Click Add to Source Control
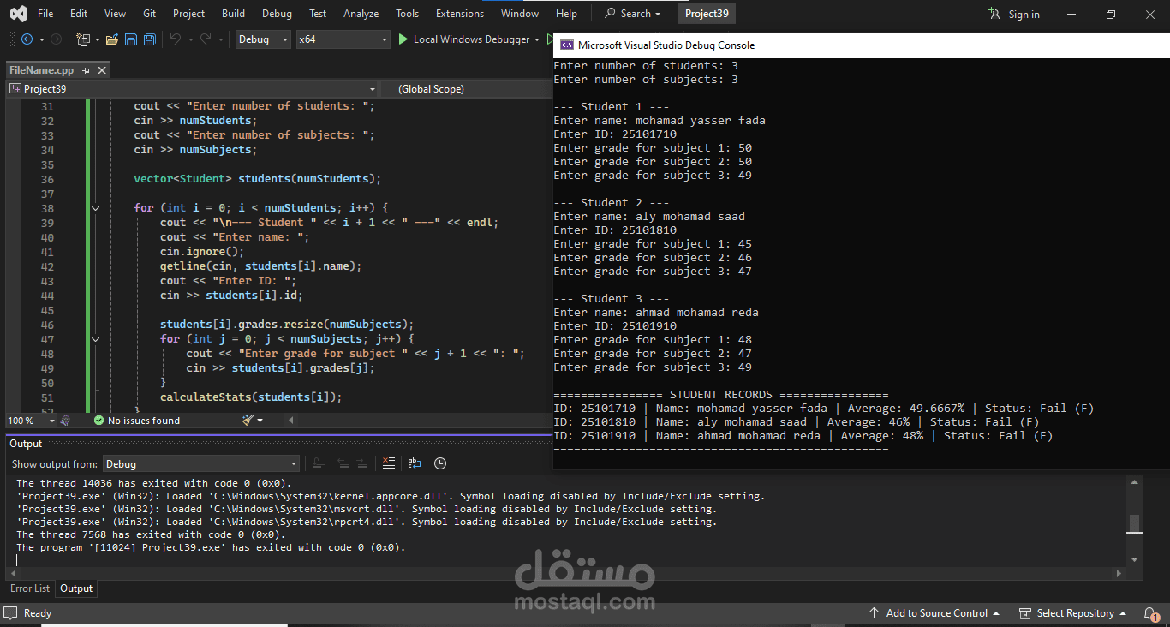Screen dimensions: 1170x627 click(x=936, y=613)
